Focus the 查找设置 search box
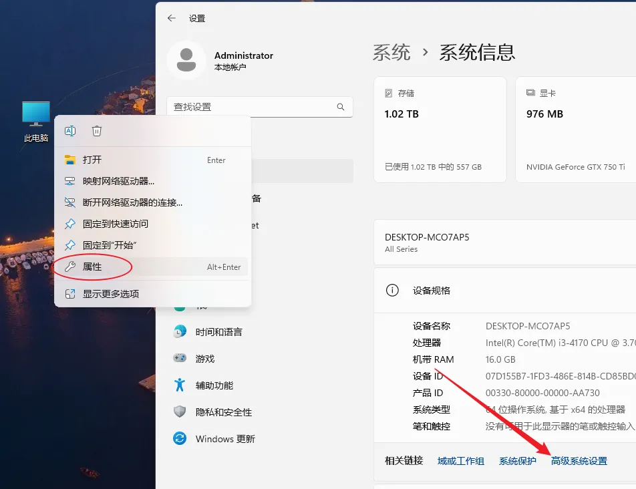 point(260,107)
